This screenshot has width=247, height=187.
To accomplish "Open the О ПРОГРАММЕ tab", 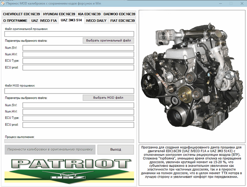I will point(15,21).
